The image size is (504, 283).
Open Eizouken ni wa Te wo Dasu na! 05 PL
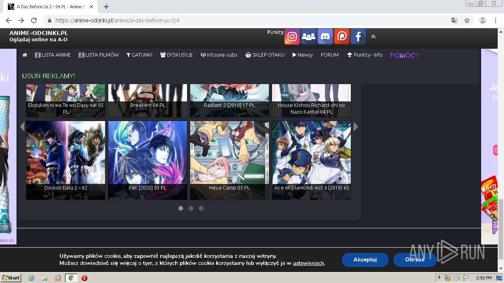(x=66, y=101)
